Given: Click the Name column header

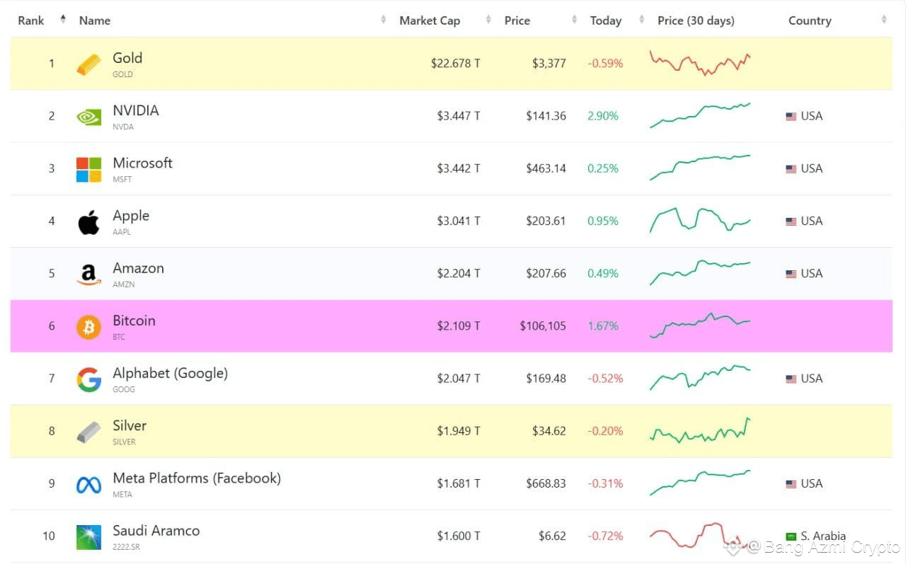Looking at the screenshot, I should (x=95, y=21).
